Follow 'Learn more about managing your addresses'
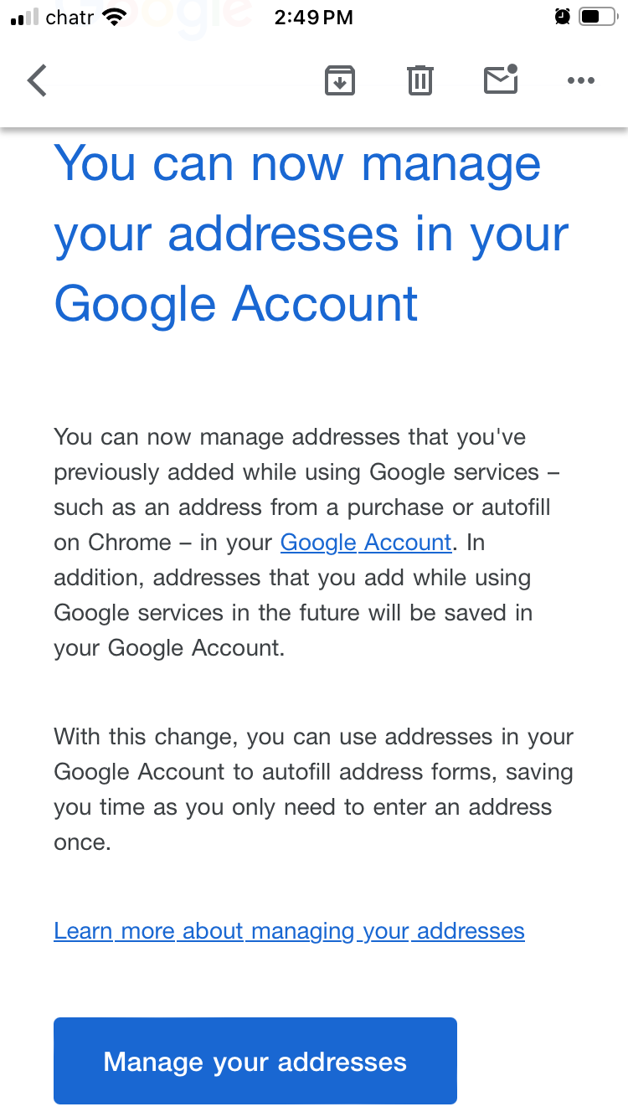628x1117 pixels. [x=289, y=931]
